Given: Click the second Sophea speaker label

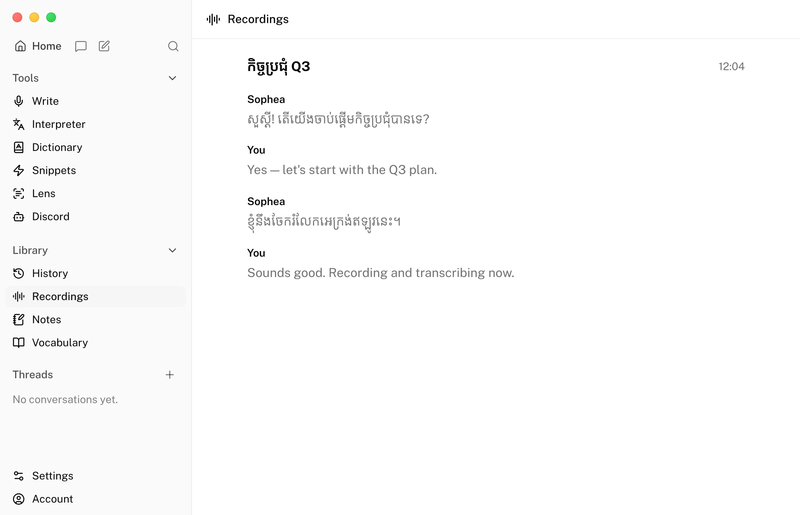Looking at the screenshot, I should click(x=266, y=201).
